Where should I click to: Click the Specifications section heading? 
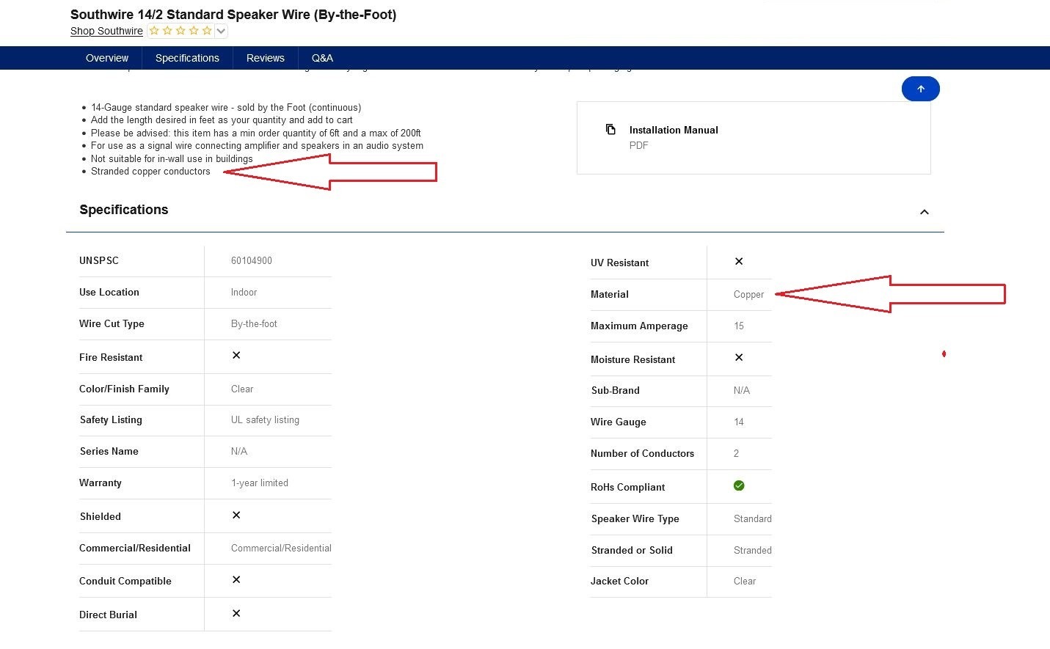(x=124, y=210)
